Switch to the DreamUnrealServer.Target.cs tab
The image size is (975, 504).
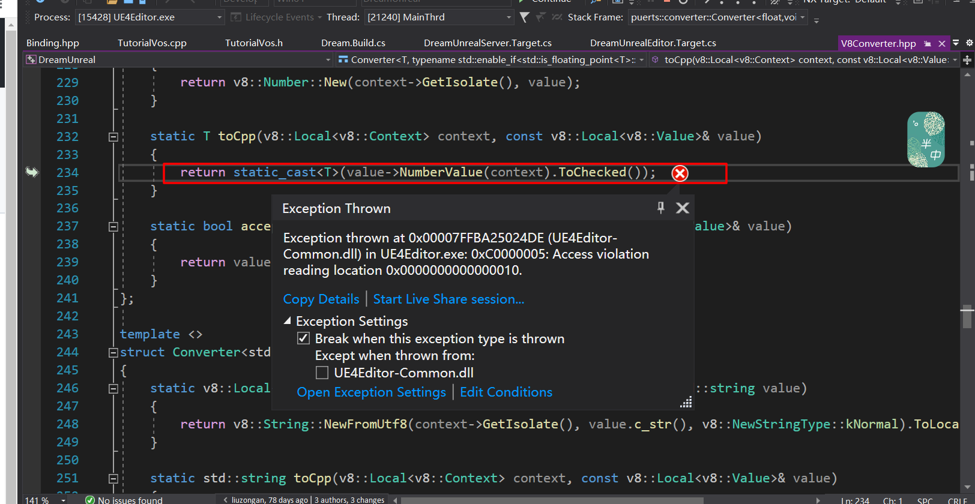(x=487, y=43)
